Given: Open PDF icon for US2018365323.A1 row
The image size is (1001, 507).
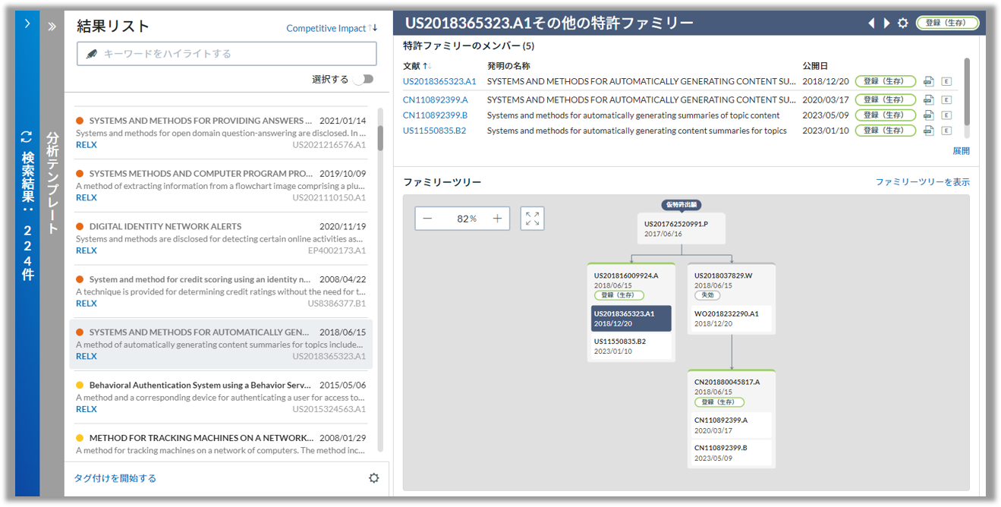Looking at the screenshot, I should [x=929, y=81].
